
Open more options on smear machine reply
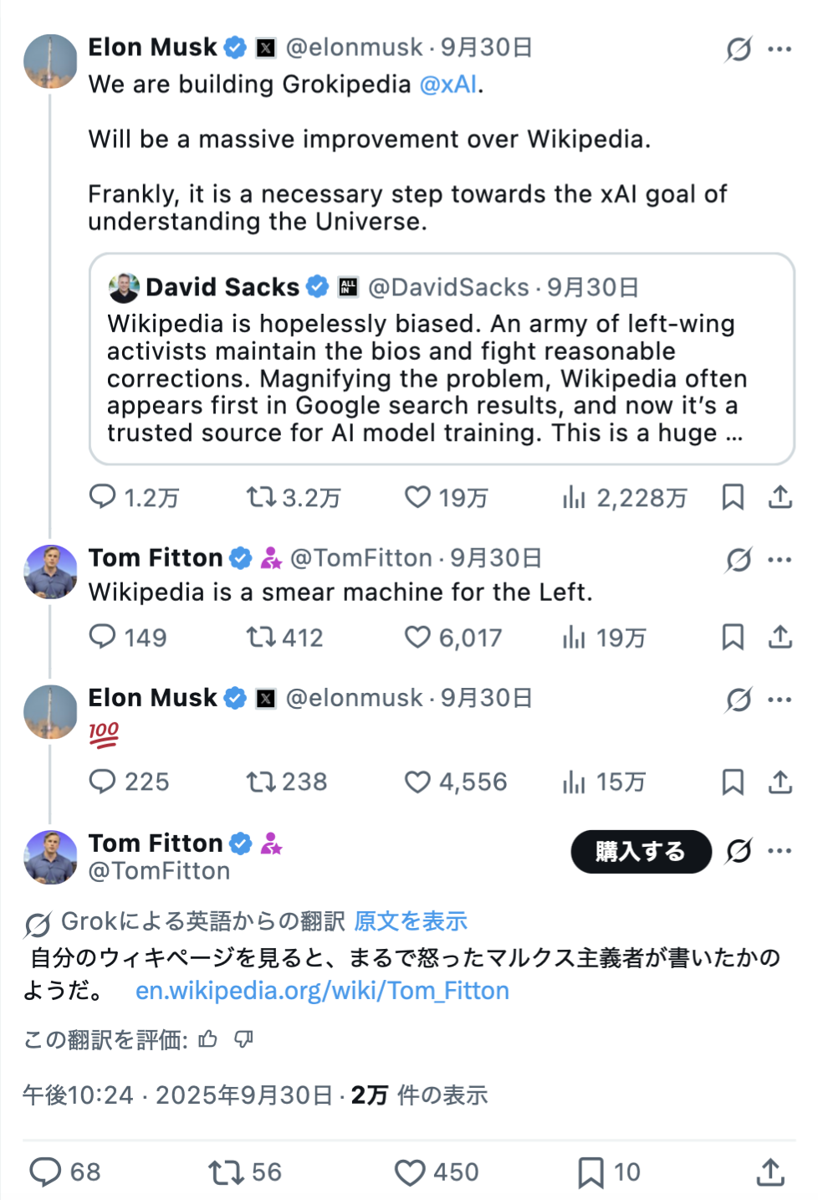pyautogui.click(x=780, y=559)
